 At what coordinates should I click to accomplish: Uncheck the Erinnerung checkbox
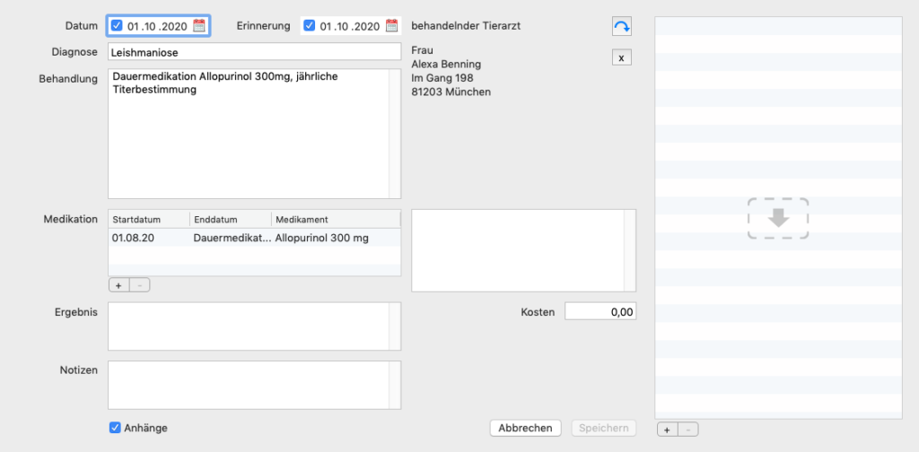310,26
